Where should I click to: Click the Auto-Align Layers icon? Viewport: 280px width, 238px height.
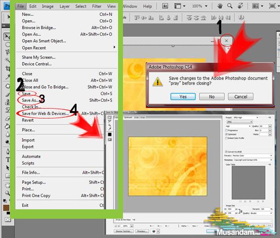[x=241, y=18]
